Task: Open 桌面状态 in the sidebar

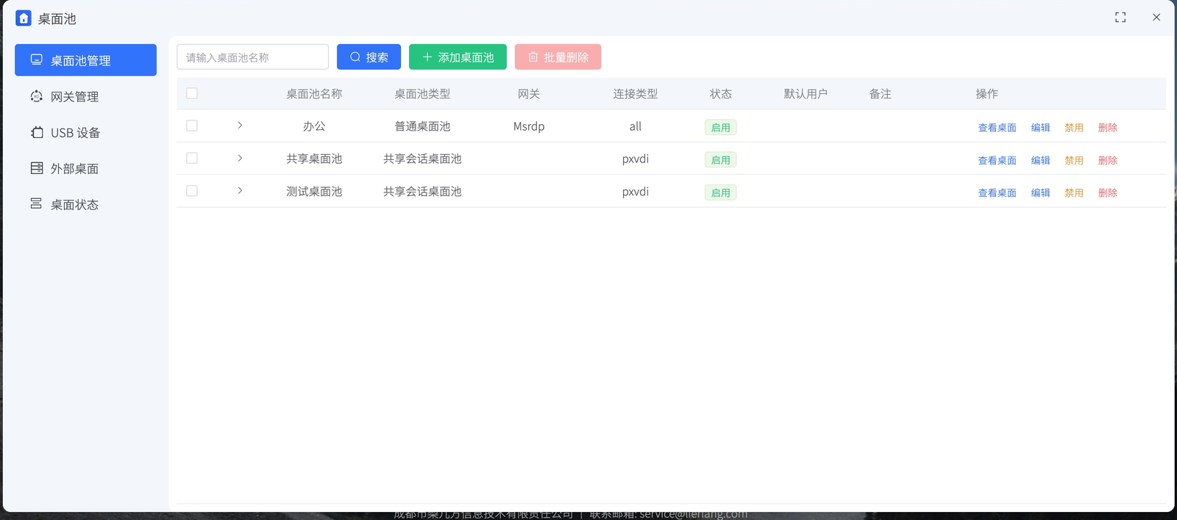Action: point(85,204)
